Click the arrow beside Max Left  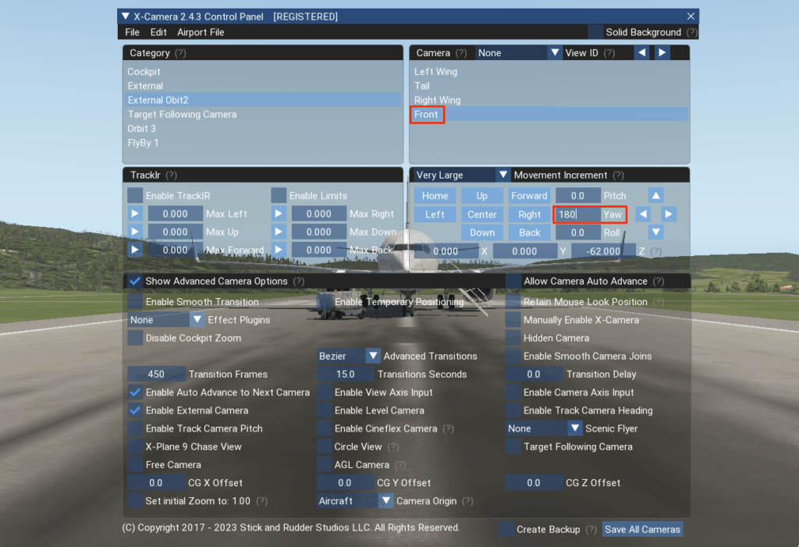[x=135, y=214]
